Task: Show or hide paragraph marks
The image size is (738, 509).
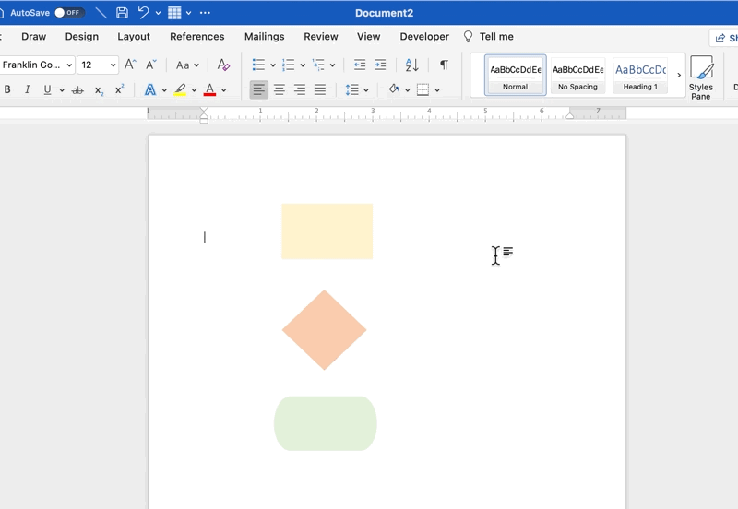Action: pyautogui.click(x=444, y=65)
